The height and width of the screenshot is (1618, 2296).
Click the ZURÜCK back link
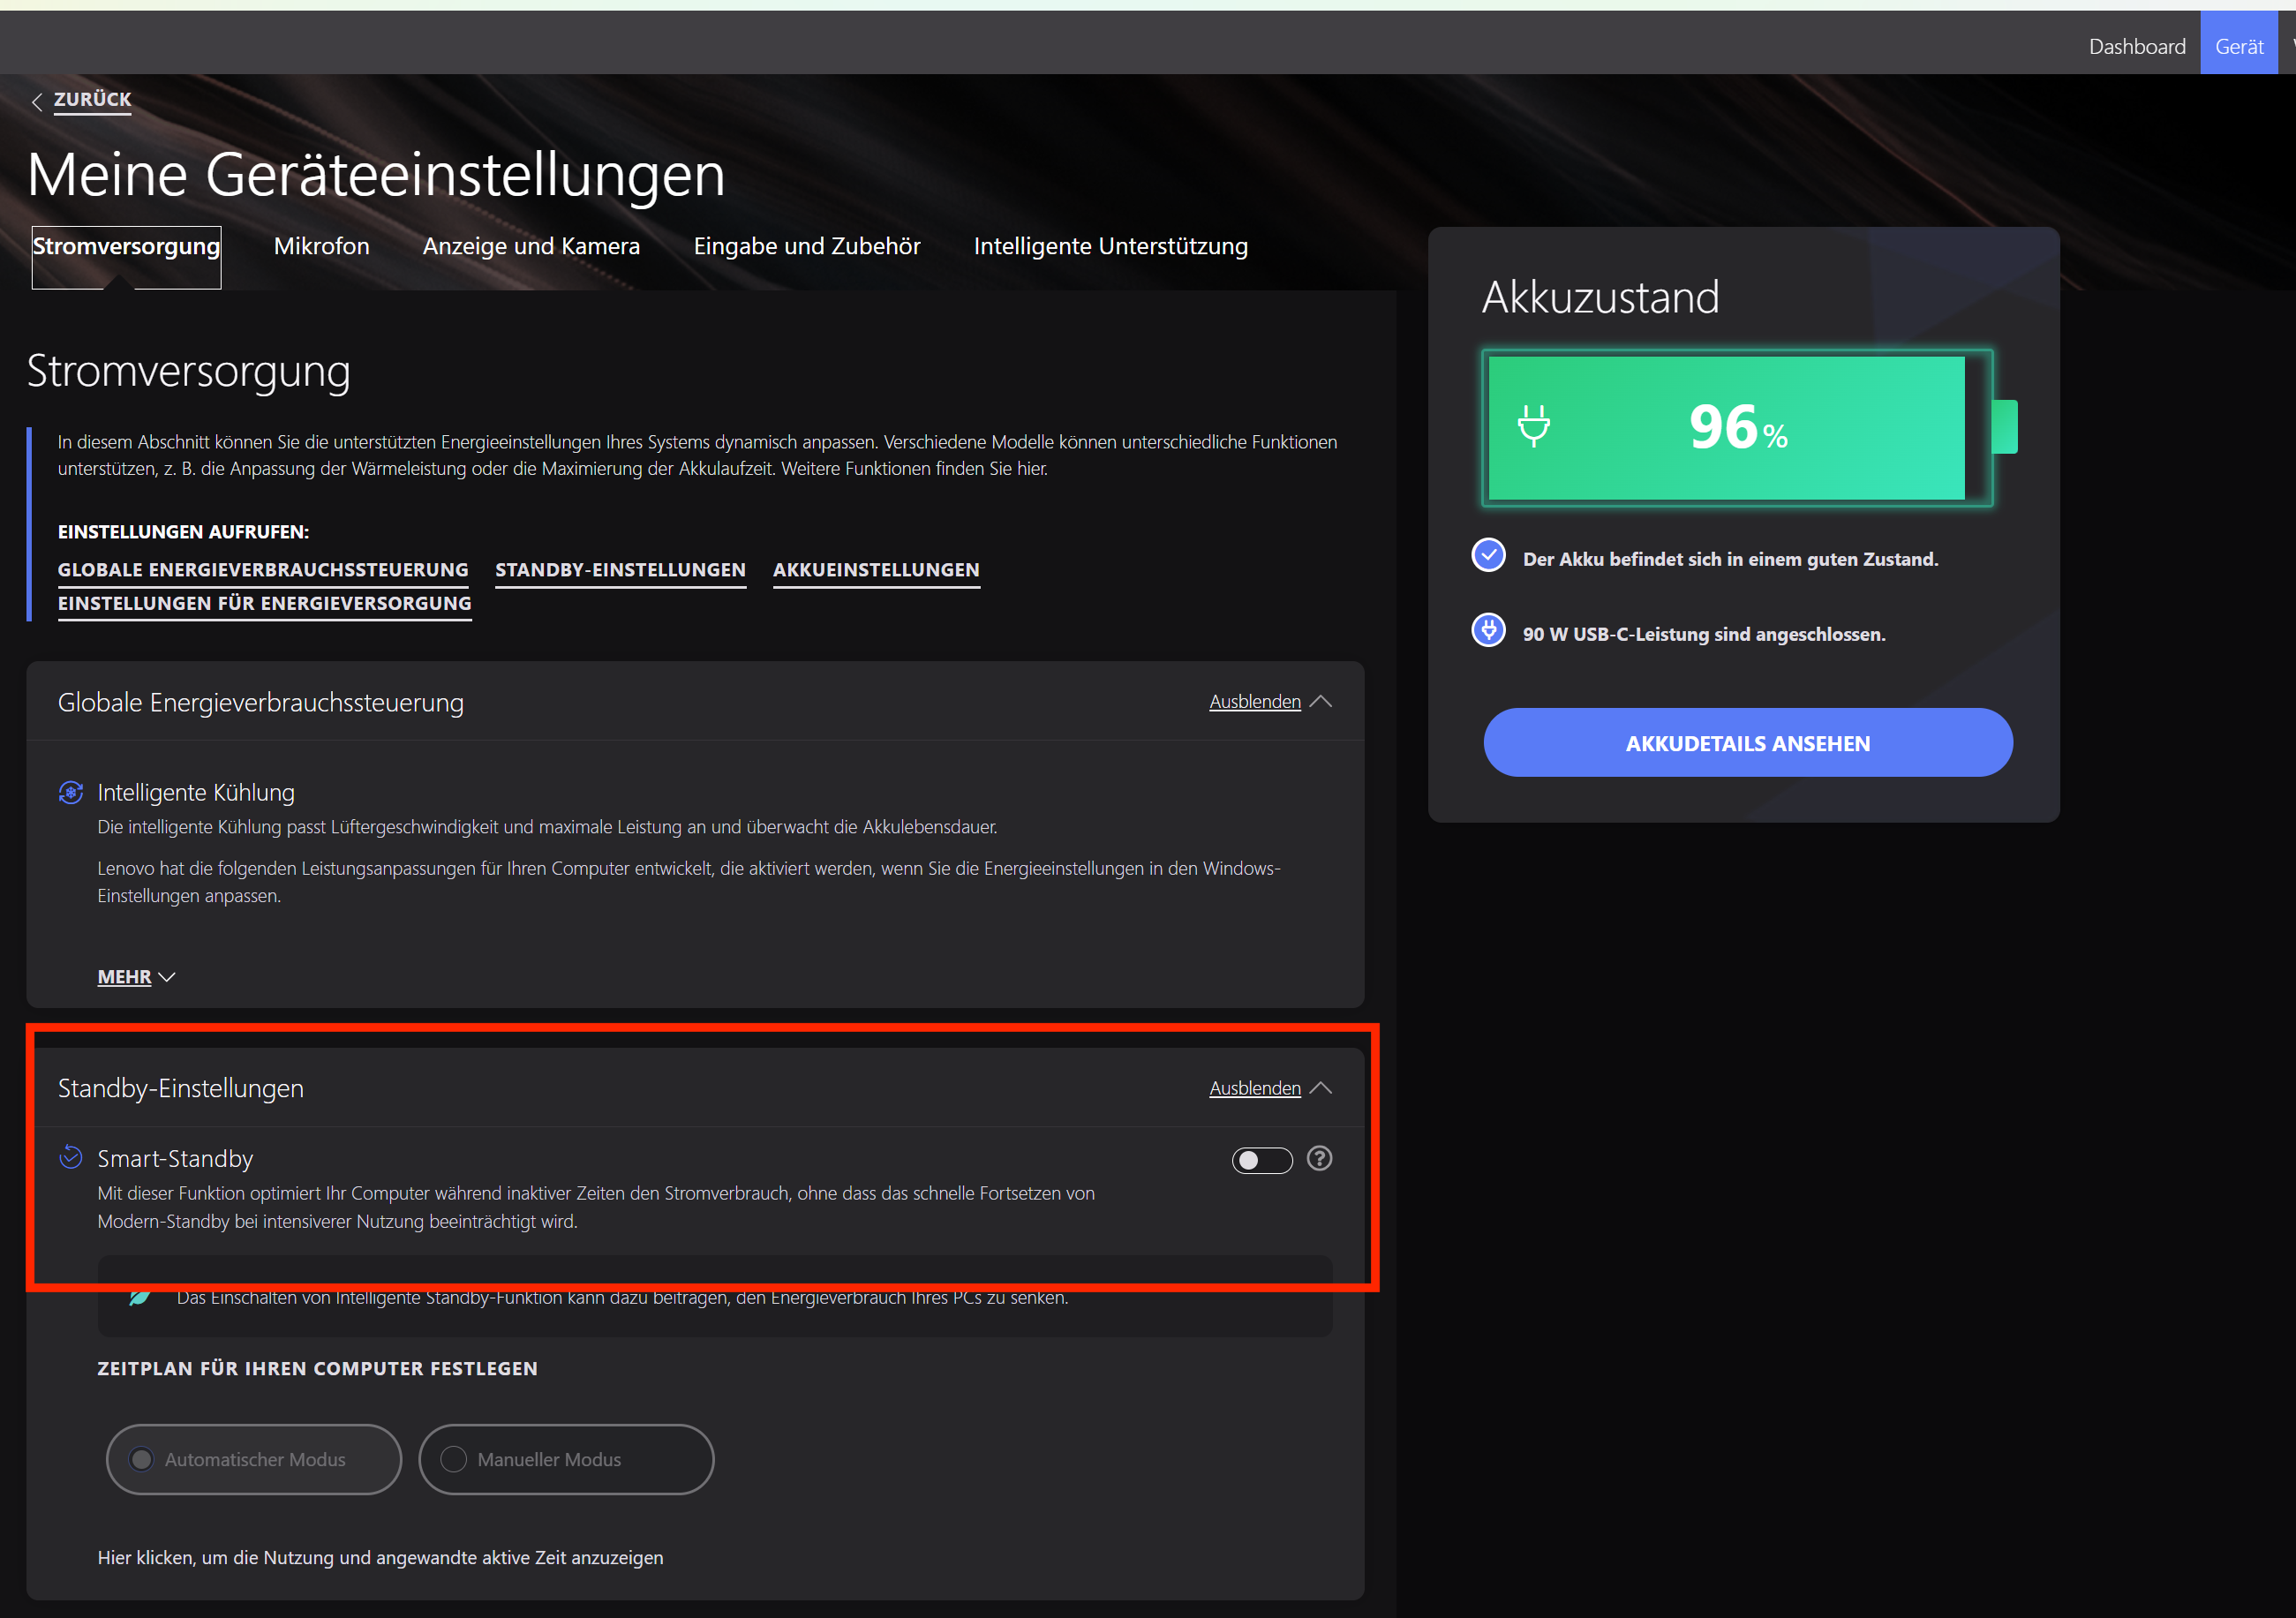pyautogui.click(x=92, y=100)
